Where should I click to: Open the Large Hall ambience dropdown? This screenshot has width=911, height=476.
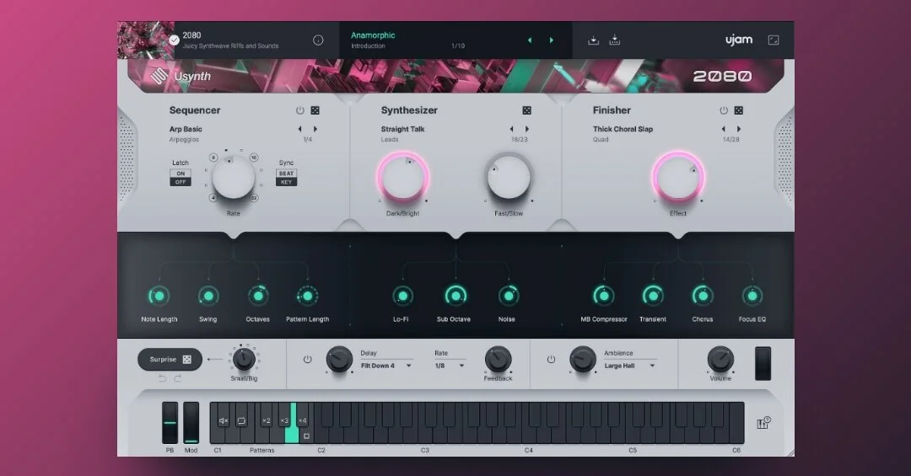pos(630,366)
